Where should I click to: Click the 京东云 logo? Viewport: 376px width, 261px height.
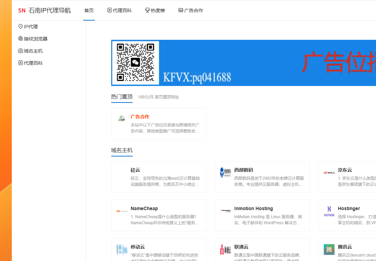pyautogui.click(x=329, y=173)
